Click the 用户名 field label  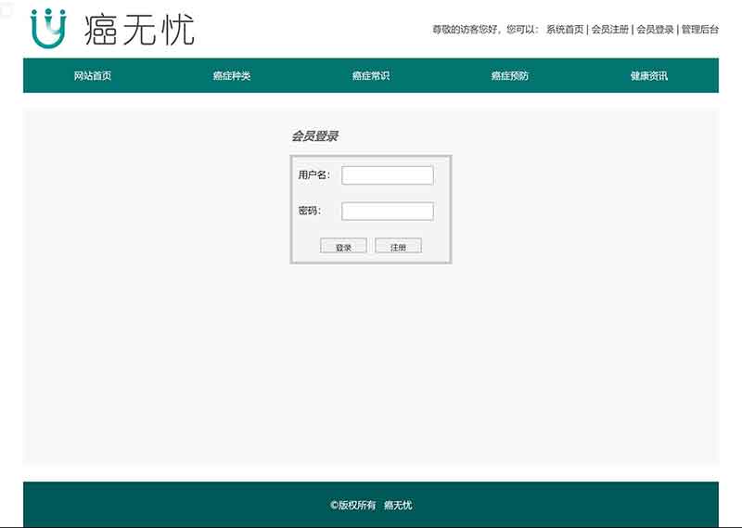[313, 175]
